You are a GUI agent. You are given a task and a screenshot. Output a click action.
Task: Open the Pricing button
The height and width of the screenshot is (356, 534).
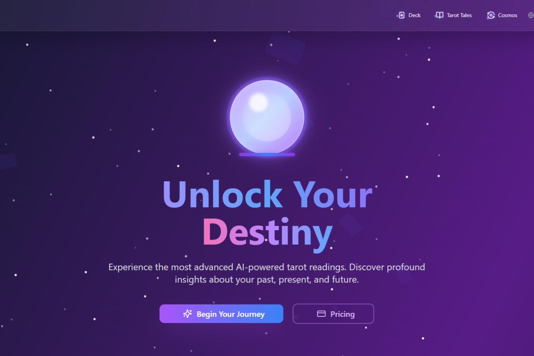333,314
